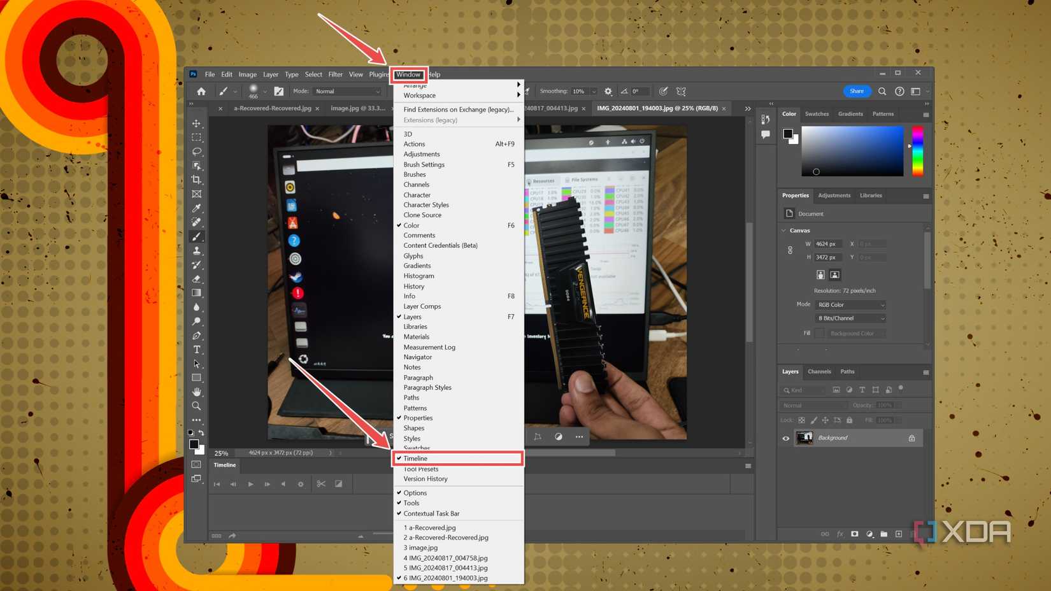
Task: Select the Horizontal Type tool
Action: pyautogui.click(x=196, y=350)
